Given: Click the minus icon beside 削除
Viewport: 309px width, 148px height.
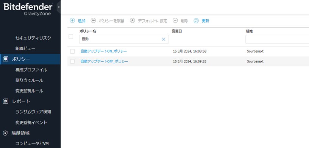Looking at the screenshot, I should click(x=175, y=20).
